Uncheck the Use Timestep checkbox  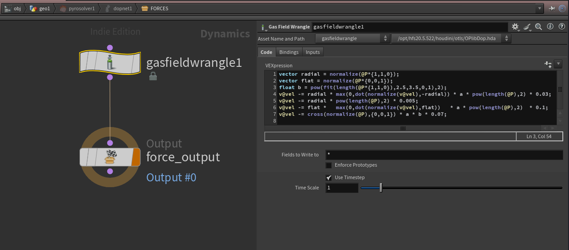click(329, 177)
